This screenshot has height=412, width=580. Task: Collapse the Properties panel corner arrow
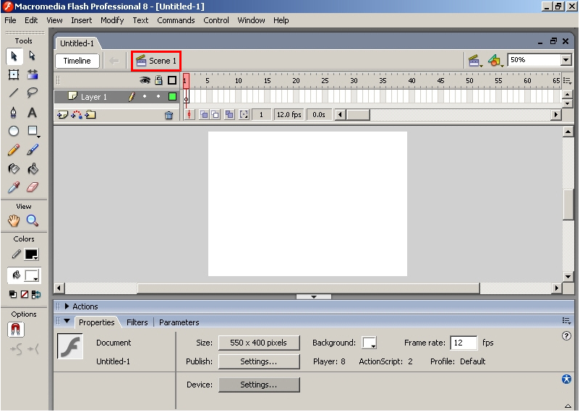tap(568, 405)
